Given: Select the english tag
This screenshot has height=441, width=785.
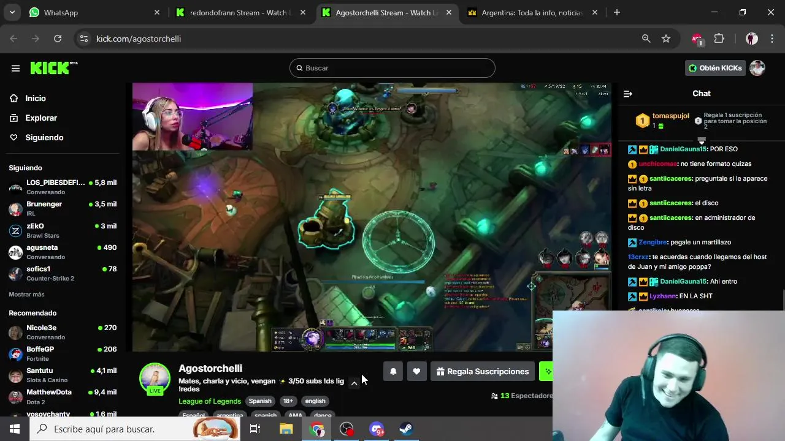Looking at the screenshot, I should [315, 401].
